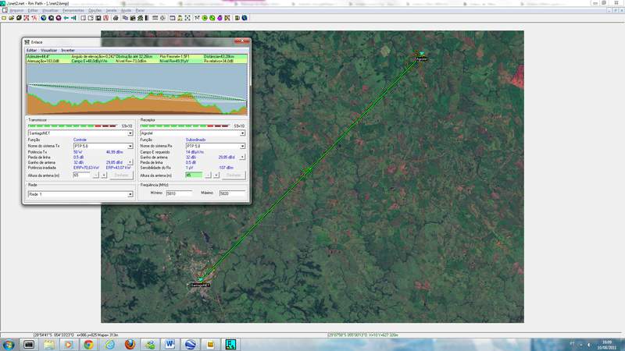
Task: Decrease the receiver antenna height stepper
Action: click(x=208, y=175)
